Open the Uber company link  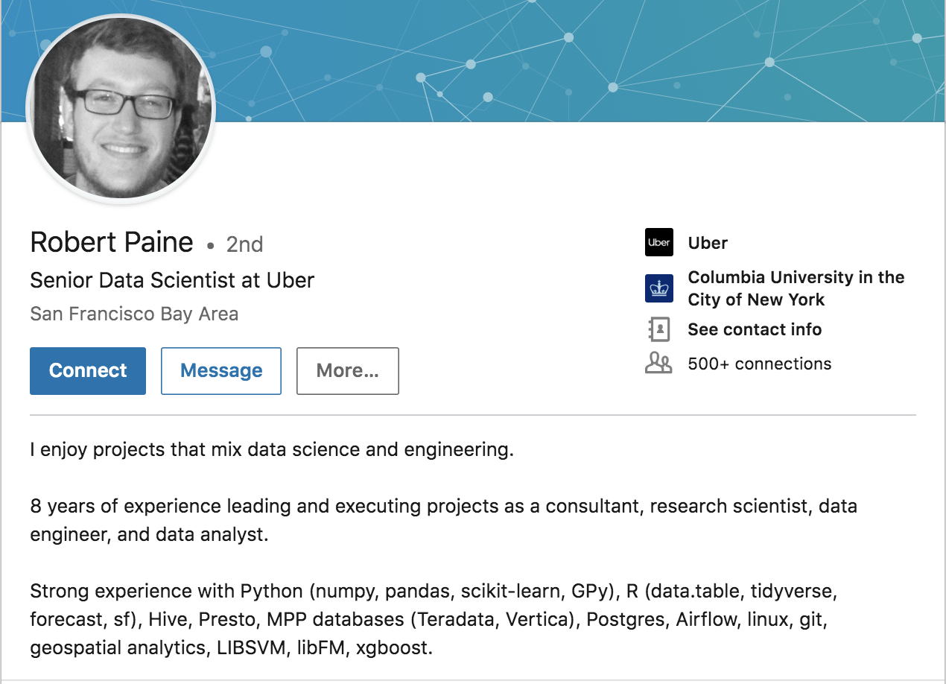[x=708, y=243]
